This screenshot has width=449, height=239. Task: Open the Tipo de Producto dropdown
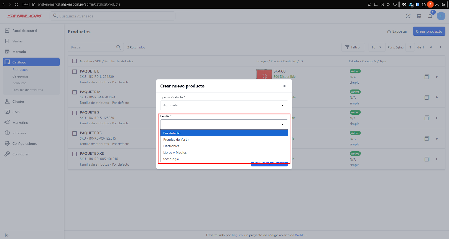[x=224, y=105]
